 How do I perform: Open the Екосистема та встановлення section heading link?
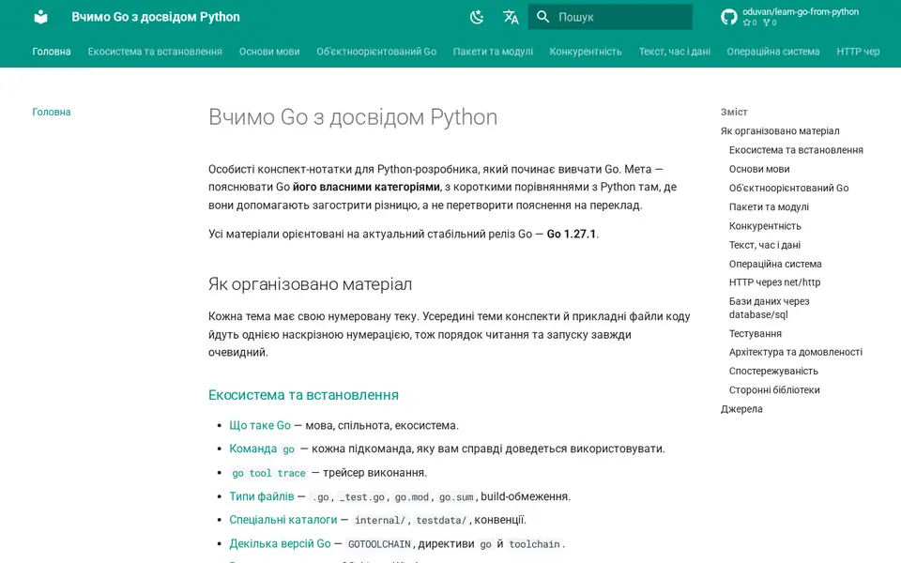click(x=303, y=395)
